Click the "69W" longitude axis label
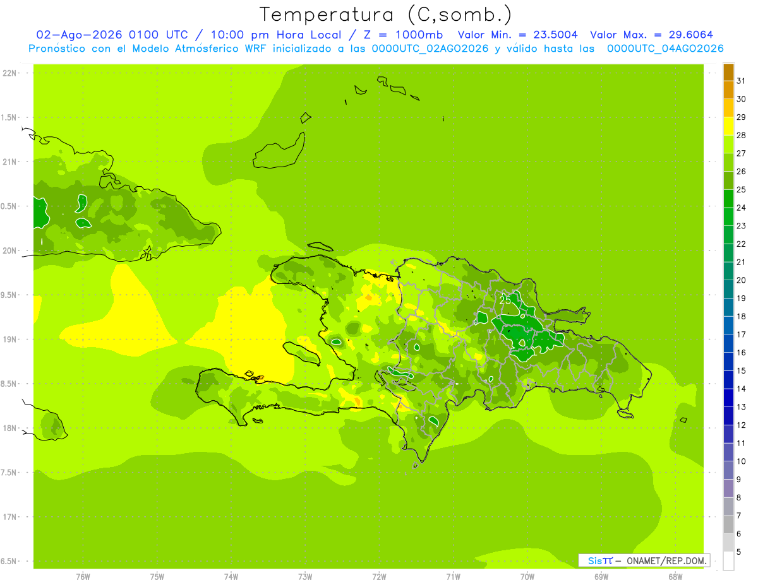This screenshot has height=585, width=758. pos(601,576)
